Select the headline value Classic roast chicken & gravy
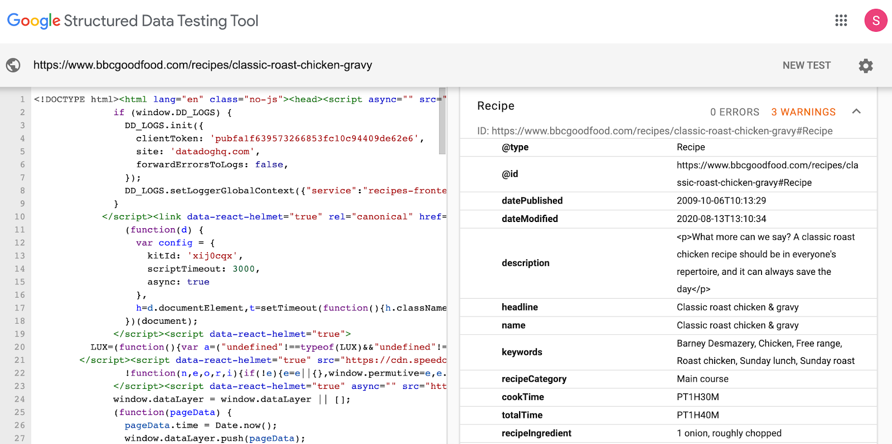Screen dimensions: 892x444 pos(738,307)
